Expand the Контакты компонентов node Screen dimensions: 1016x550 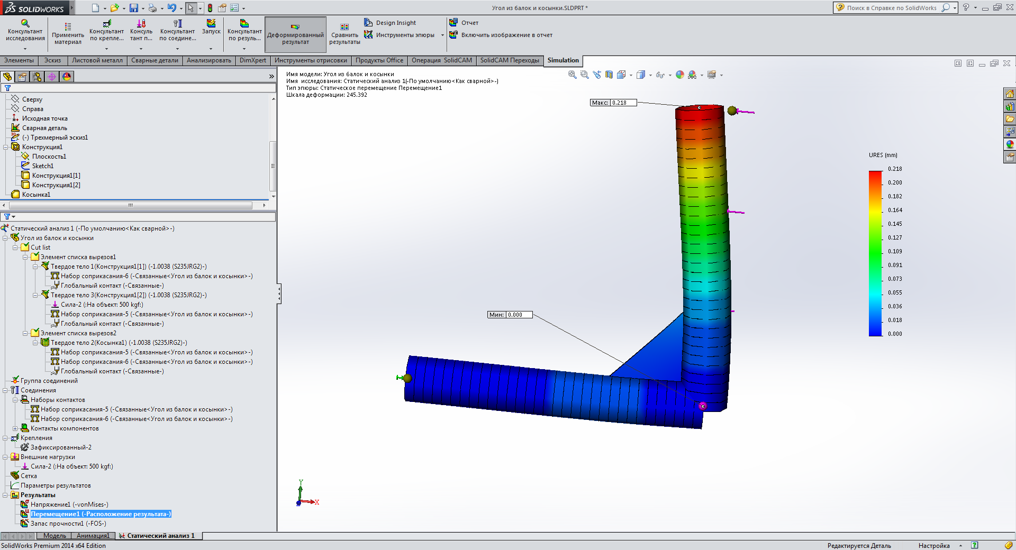15,428
